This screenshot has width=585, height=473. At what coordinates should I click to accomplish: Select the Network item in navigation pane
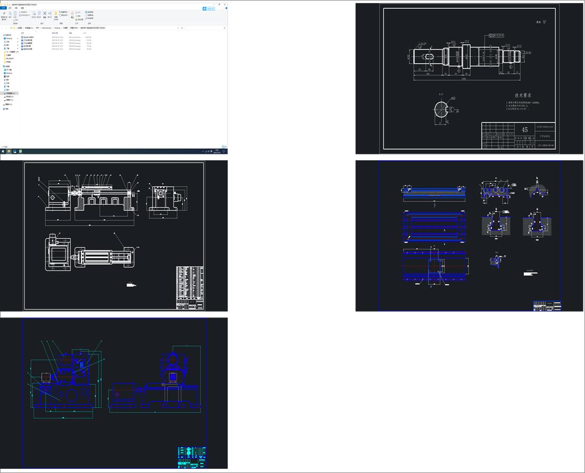[x=7, y=109]
